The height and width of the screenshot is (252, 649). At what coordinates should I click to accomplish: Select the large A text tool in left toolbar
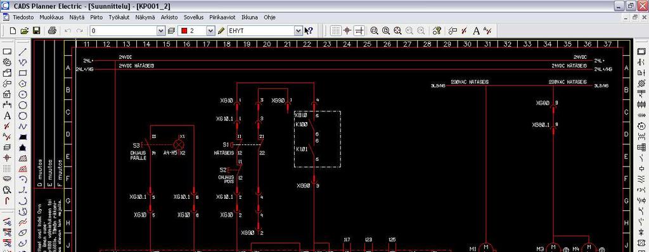pos(7,116)
